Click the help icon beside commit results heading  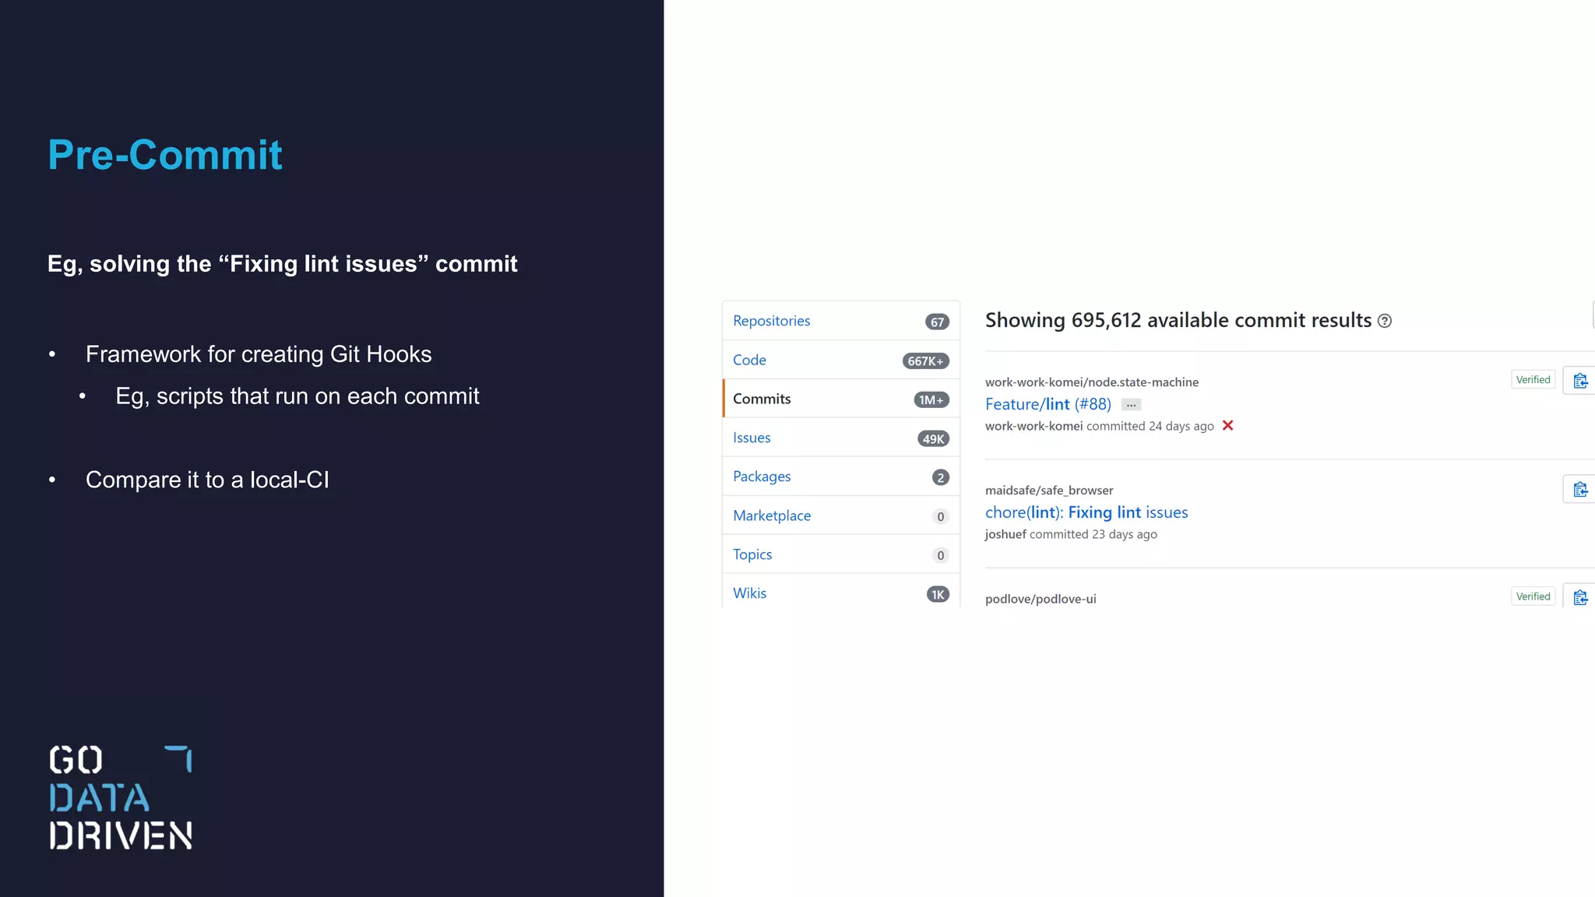(x=1385, y=321)
